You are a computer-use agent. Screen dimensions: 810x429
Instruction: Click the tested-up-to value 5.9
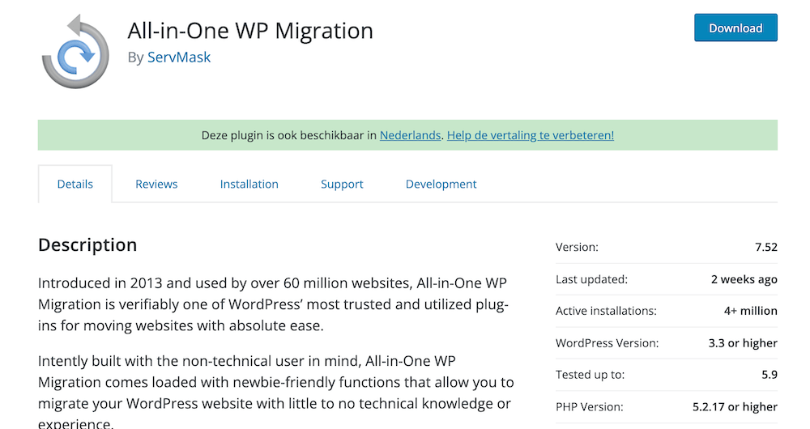tap(769, 375)
